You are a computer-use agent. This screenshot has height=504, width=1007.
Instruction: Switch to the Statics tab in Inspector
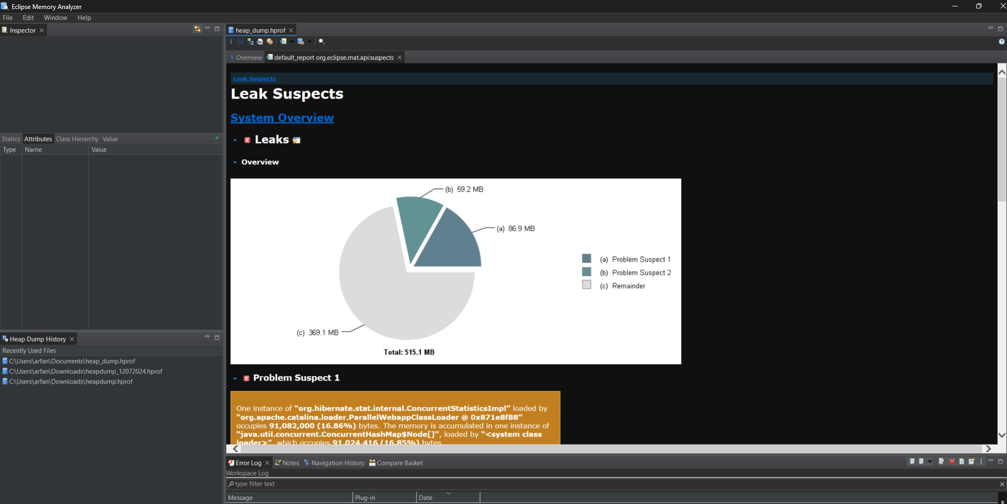click(11, 139)
